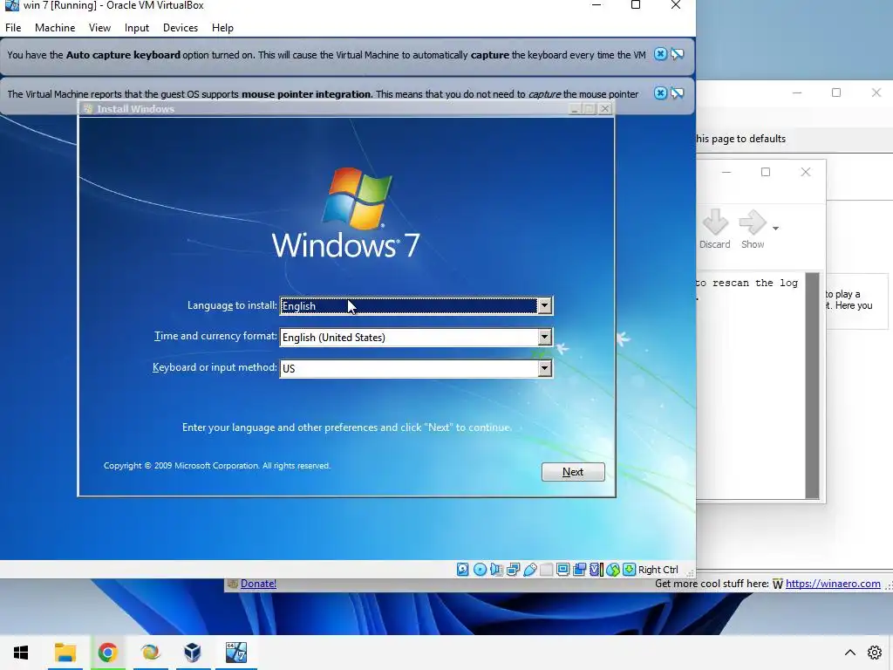The image size is (893, 670).
Task: Click the green-arrow keyboard capture icon
Action: (629, 569)
